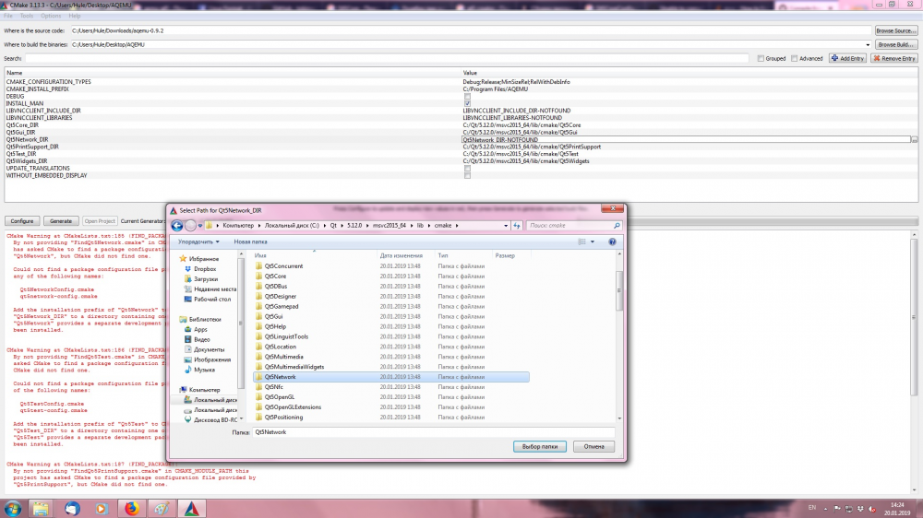Screen dimensions: 923x518
Task: Select Qt5Location folder
Action: pyautogui.click(x=281, y=347)
